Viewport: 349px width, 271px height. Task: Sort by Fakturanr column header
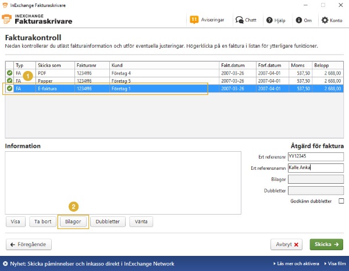(x=92, y=65)
